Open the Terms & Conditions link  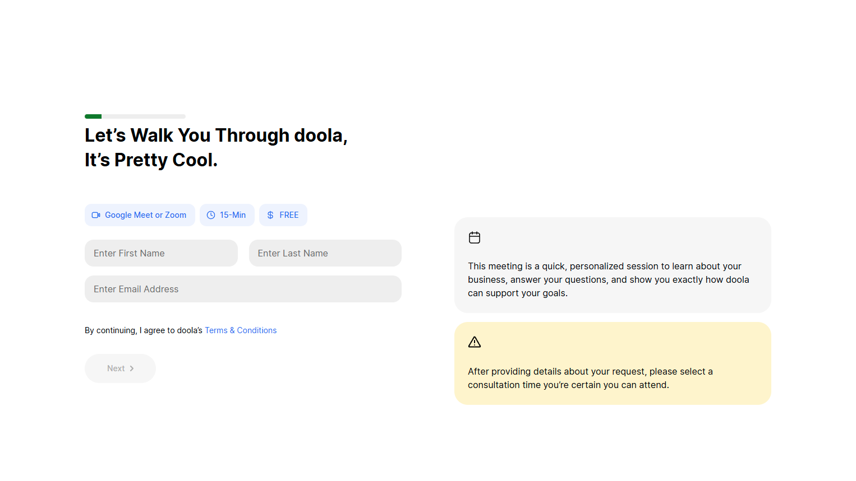[241, 330]
